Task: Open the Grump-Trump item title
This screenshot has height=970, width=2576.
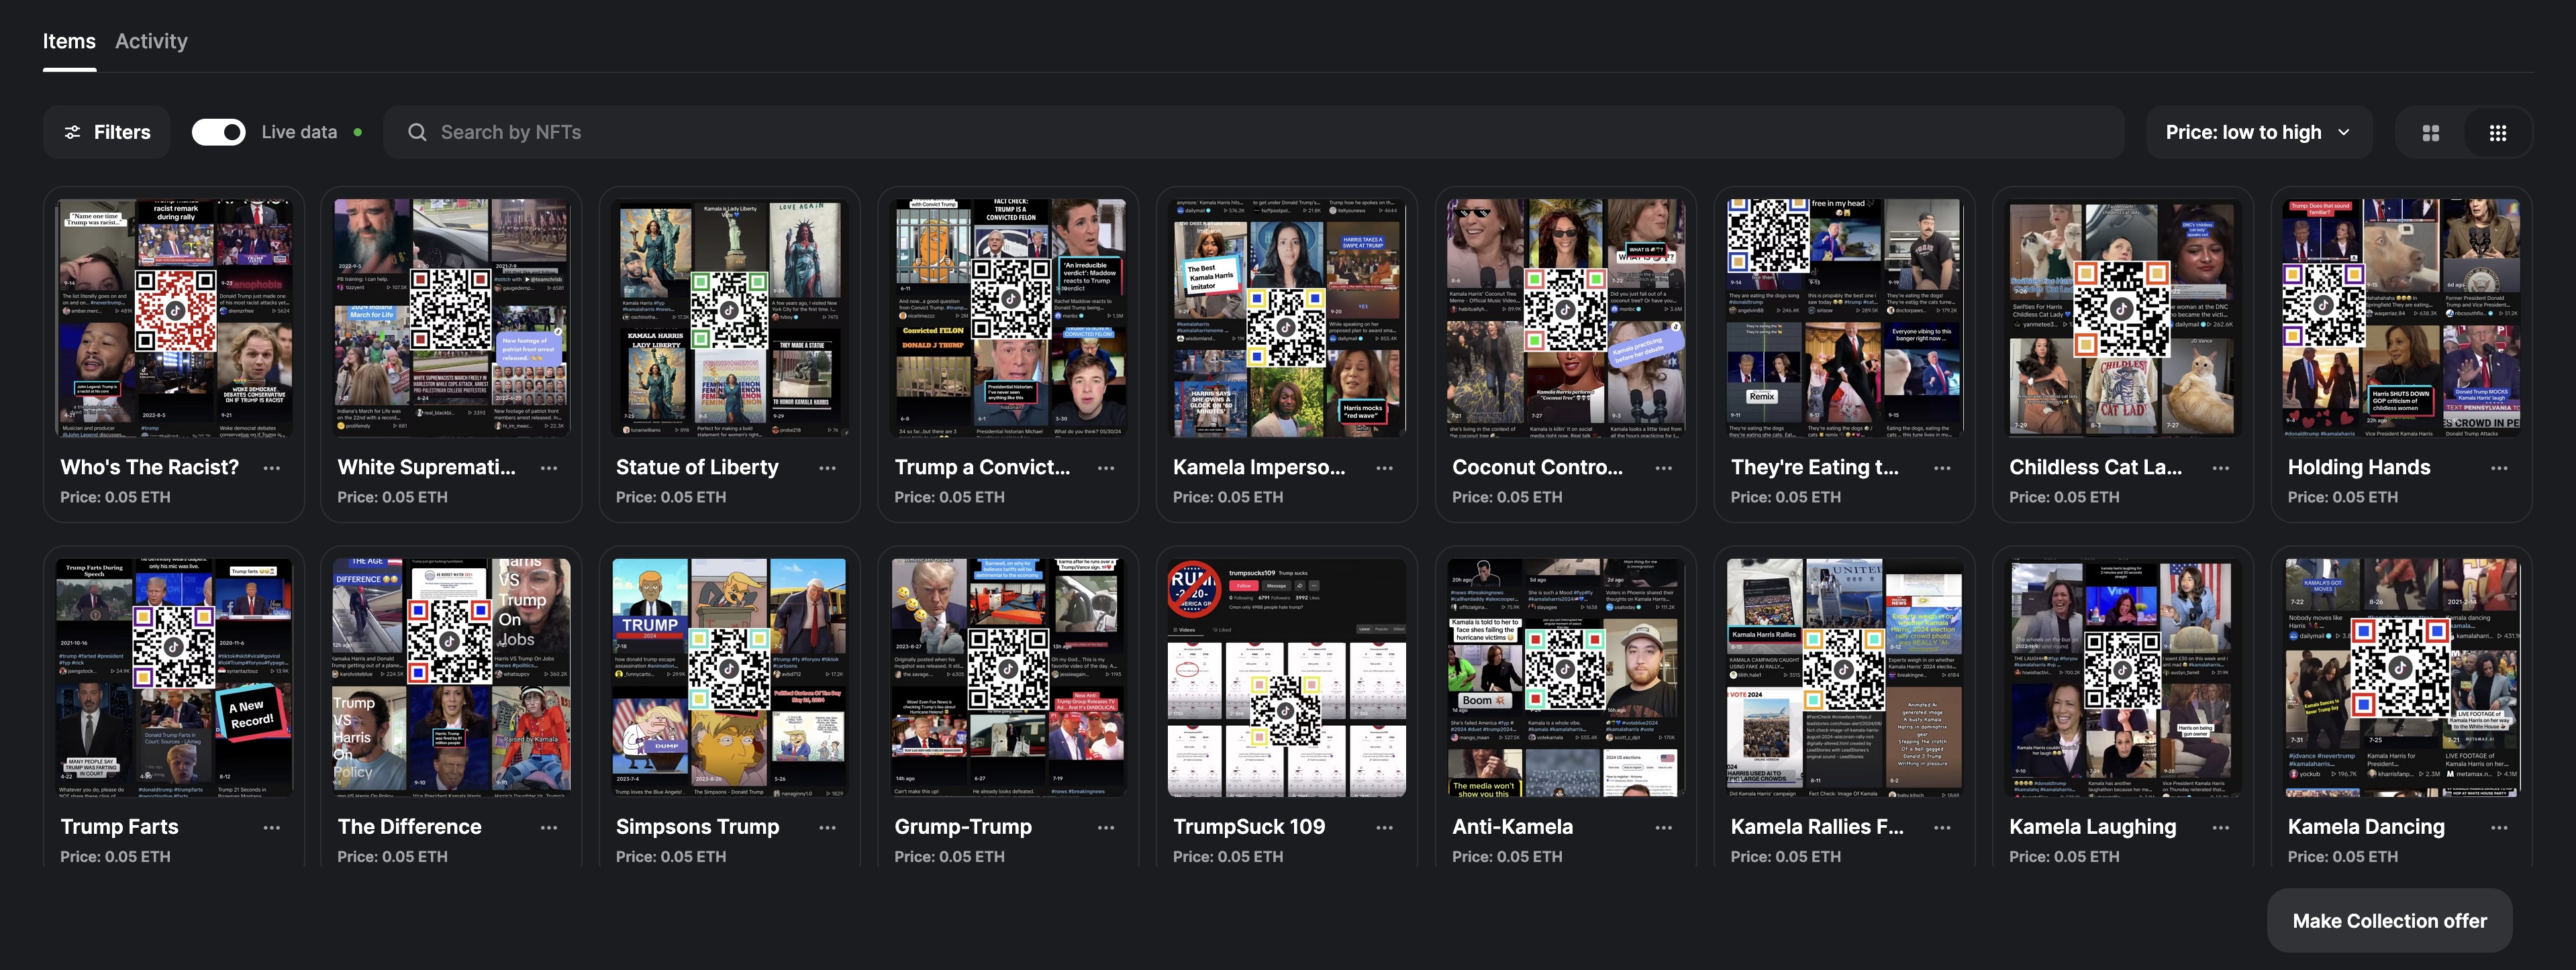Action: pyautogui.click(x=962, y=826)
